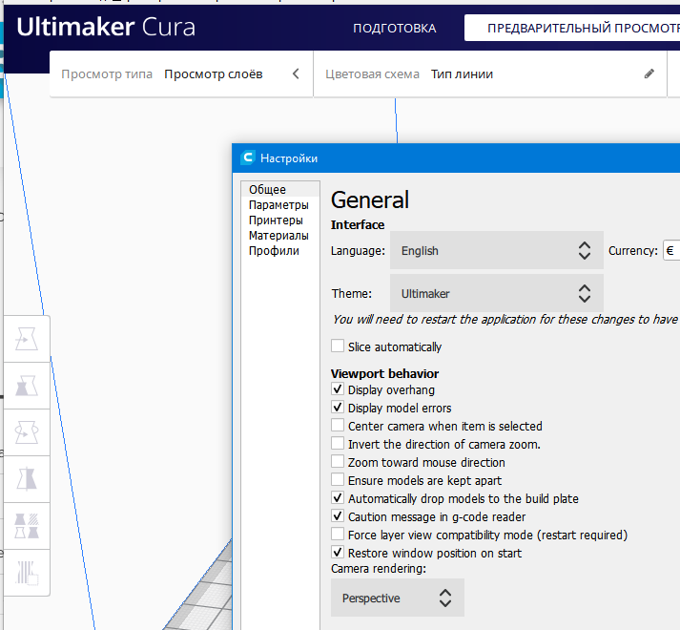
Task: Uncheck the Display overhang checkbox
Action: pos(338,389)
